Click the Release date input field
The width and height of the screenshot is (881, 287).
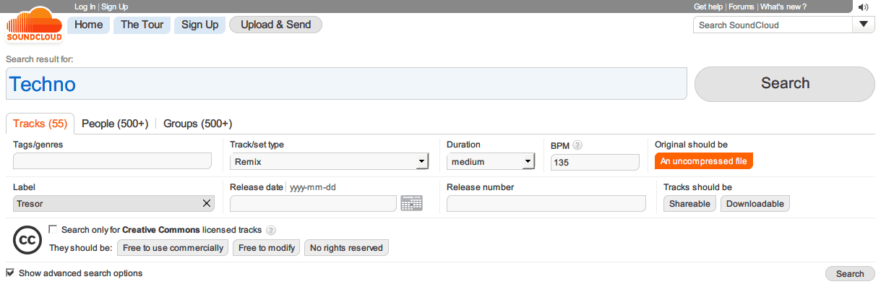pyautogui.click(x=314, y=204)
